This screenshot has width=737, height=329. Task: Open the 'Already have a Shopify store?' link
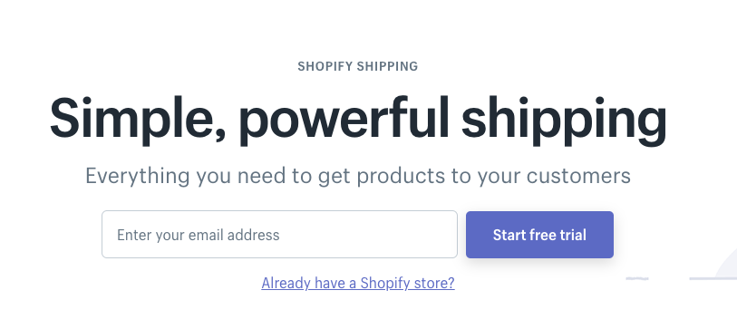[x=358, y=283]
